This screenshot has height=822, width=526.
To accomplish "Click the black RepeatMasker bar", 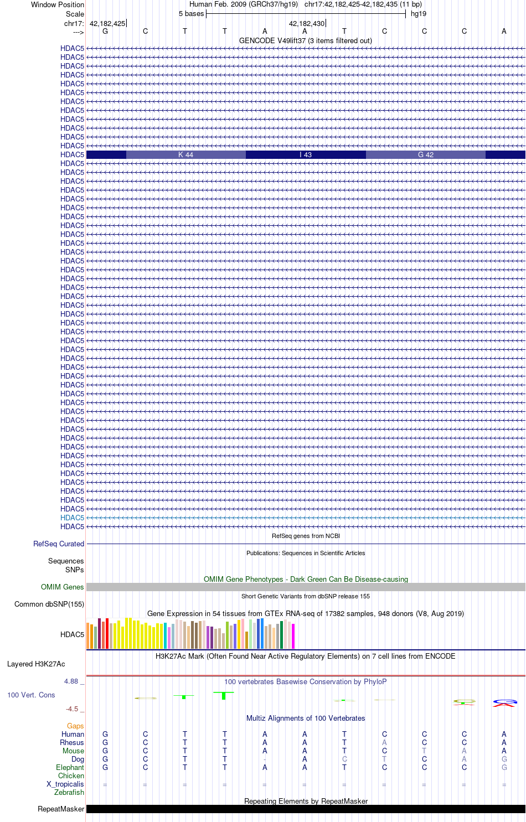I will [x=306, y=809].
